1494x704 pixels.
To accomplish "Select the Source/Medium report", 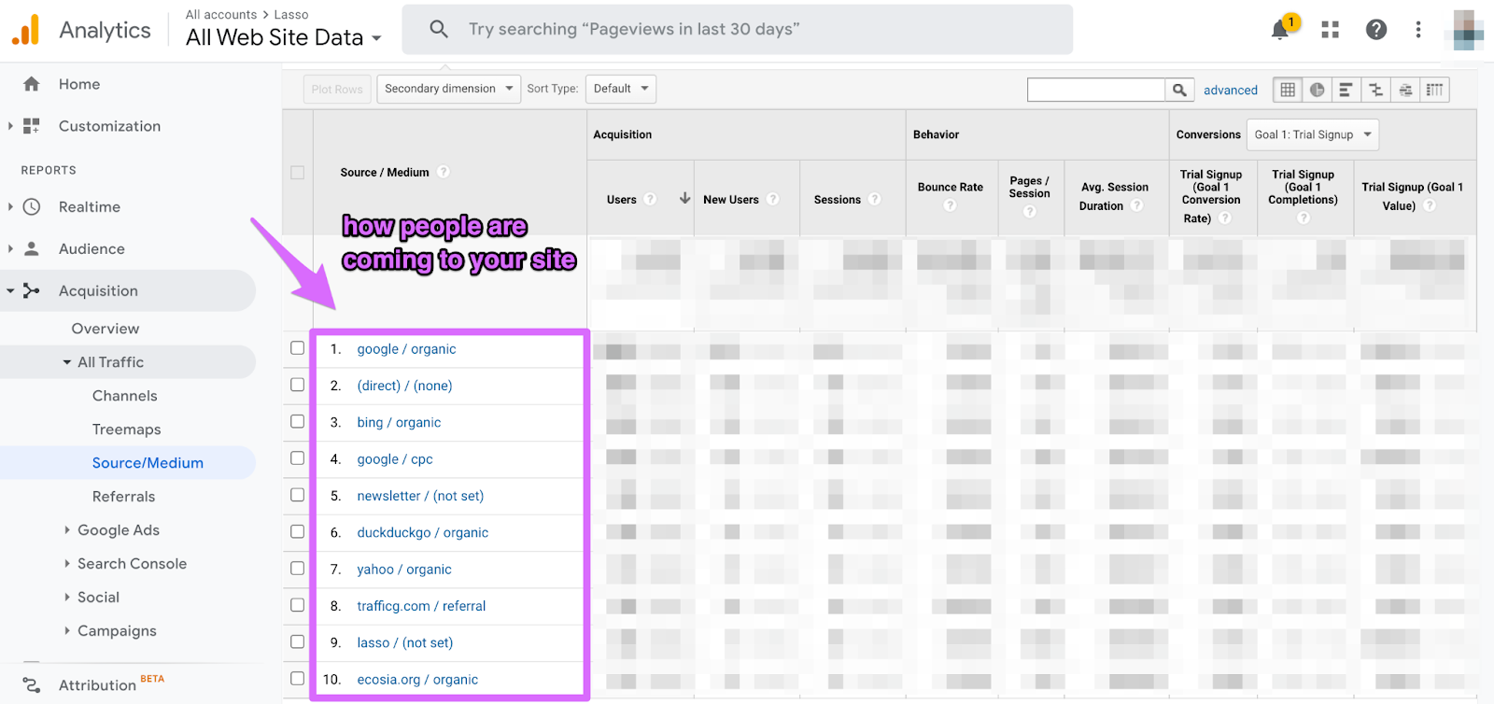I will click(148, 463).
